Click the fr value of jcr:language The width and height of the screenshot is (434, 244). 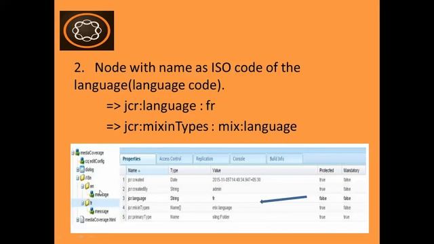click(x=214, y=199)
